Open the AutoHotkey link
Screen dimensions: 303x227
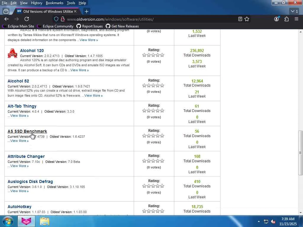[20, 207]
